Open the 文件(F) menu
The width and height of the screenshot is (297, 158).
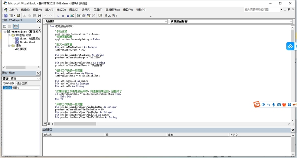13,10
